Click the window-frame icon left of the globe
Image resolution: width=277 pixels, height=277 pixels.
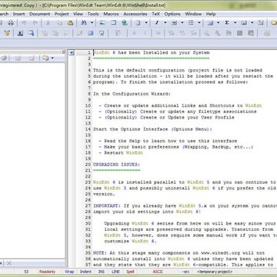pyautogui.click(x=114, y=23)
